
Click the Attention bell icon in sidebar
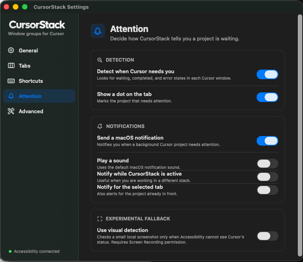pos(11,96)
